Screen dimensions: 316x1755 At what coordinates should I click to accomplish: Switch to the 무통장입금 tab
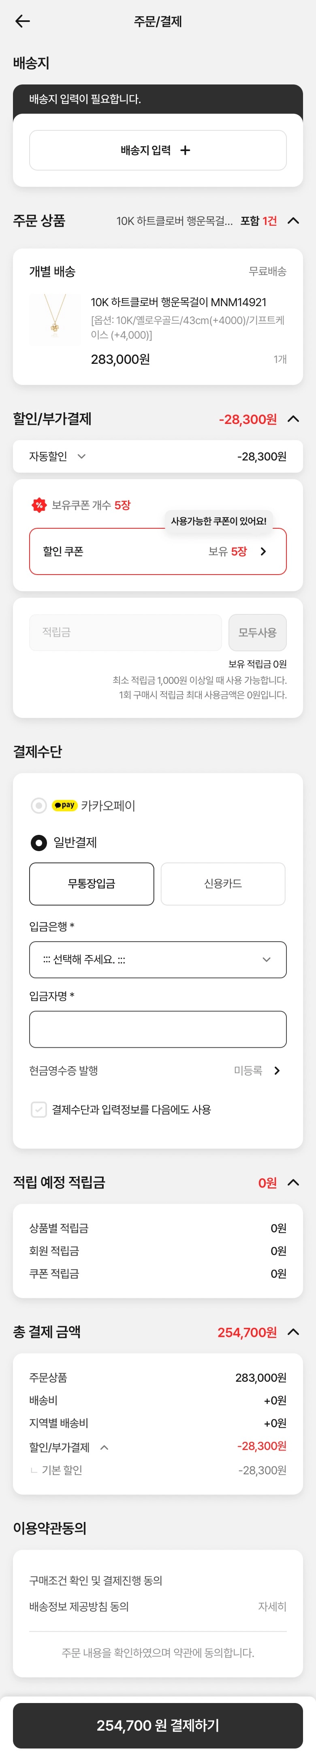click(x=92, y=884)
